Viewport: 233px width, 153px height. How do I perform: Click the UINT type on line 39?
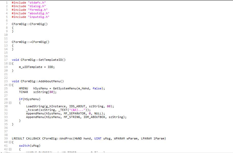click(98, 138)
